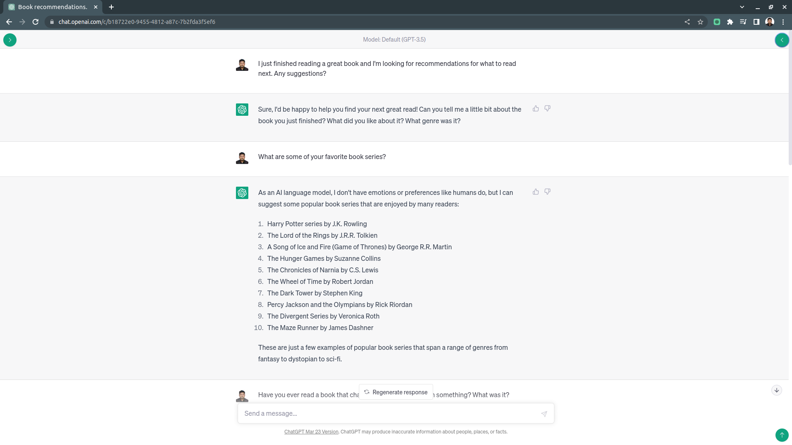Image resolution: width=792 pixels, height=445 pixels.
Task: Select 'The Divergent Series by Veronica Roth'
Action: [323, 316]
